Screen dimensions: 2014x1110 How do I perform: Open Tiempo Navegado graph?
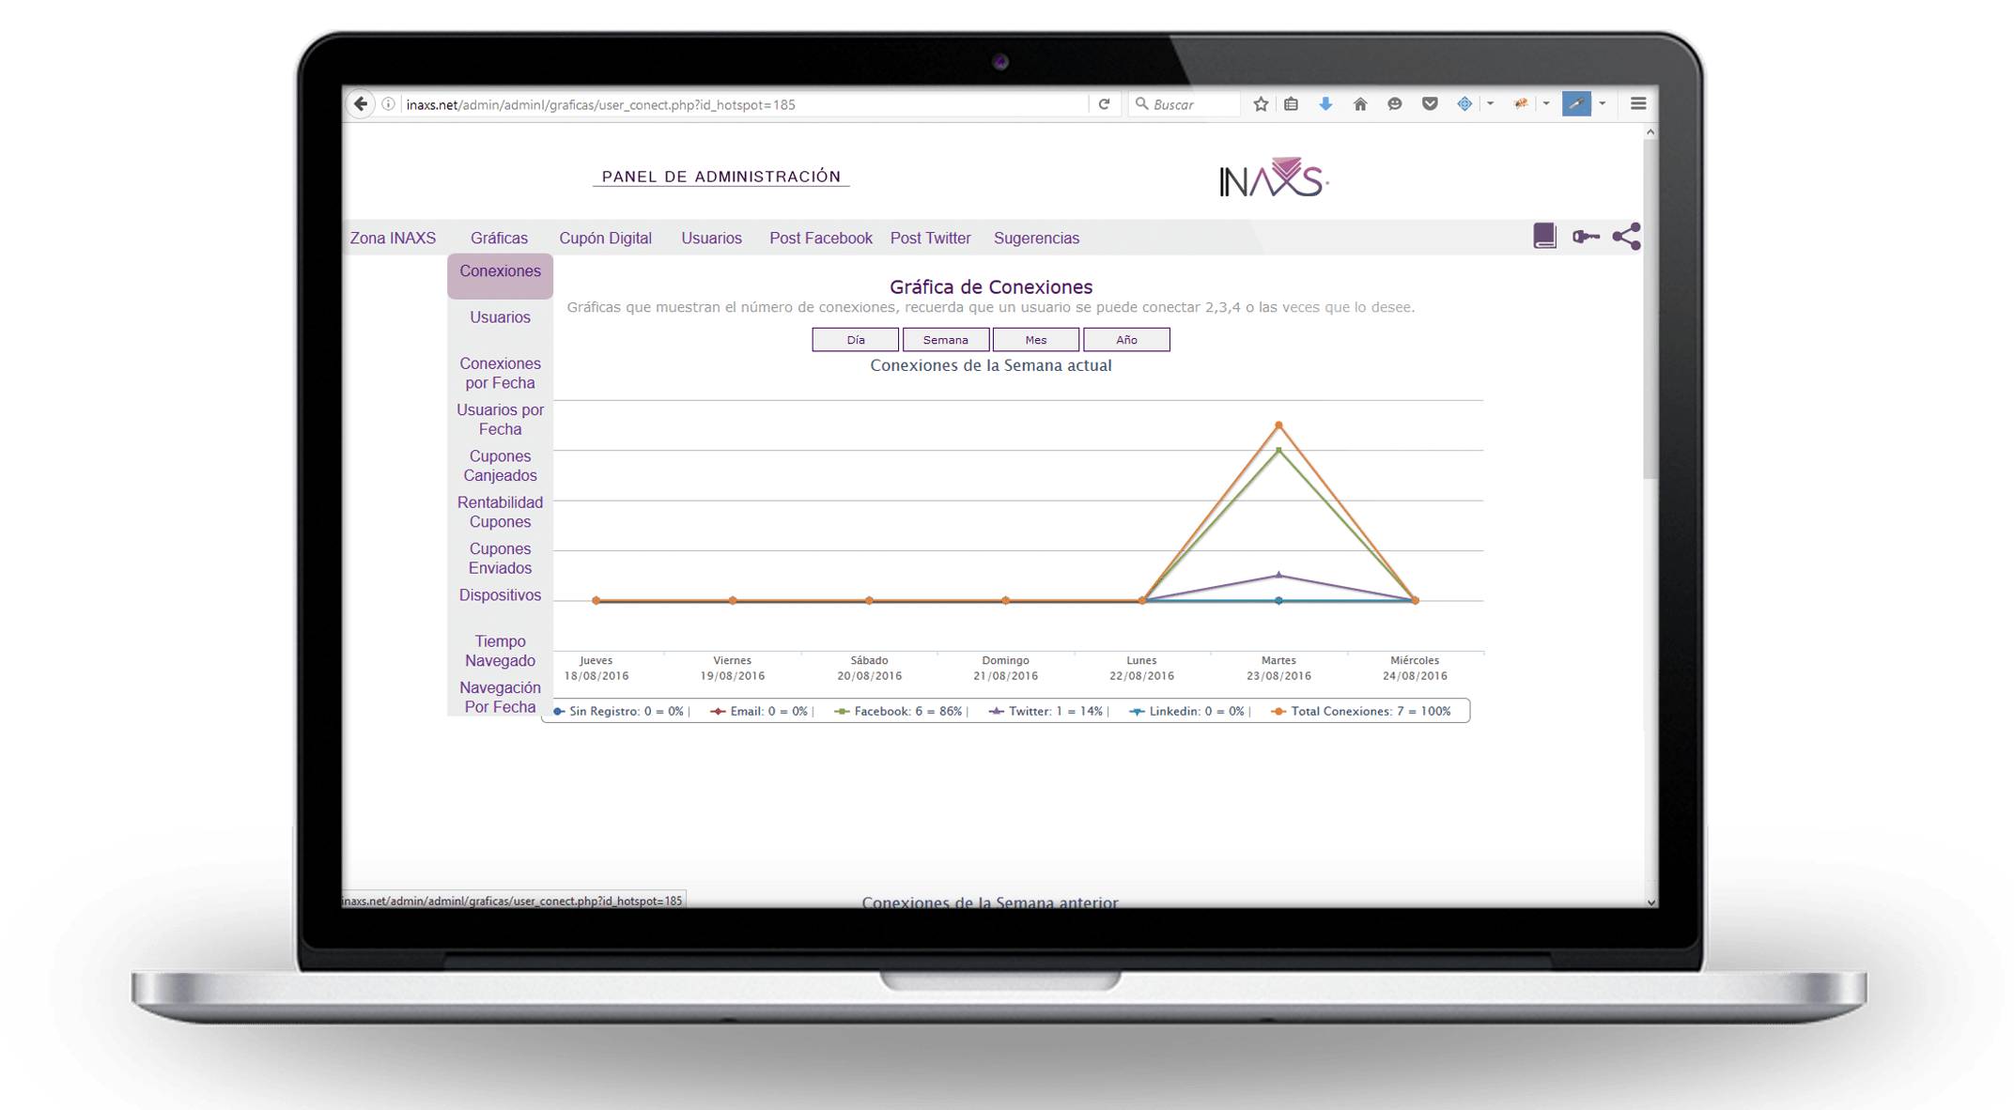click(500, 651)
